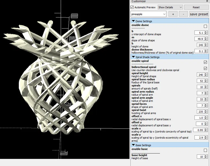This screenshot has width=210, height=166.
Task: Click the stepper arrows of spiral twist
Action: tap(206, 112)
